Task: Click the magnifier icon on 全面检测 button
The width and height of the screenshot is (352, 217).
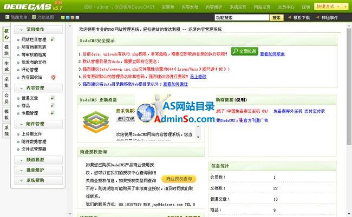Action: point(235,51)
